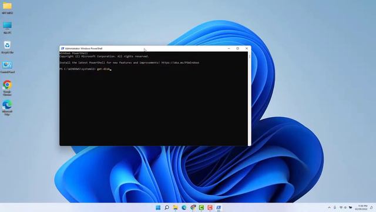Click the Copyright Microsoft Corporation line

point(104,57)
